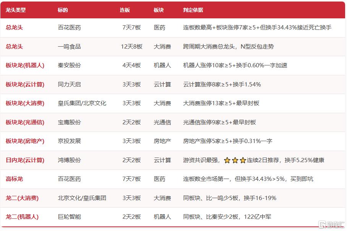The height and width of the screenshot is (231, 347).
Task: Click 鸿博股份 stock name
Action: pos(69,160)
